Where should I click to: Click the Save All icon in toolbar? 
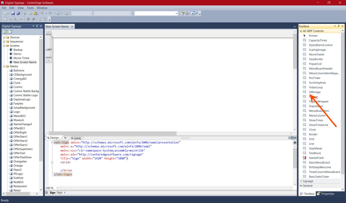coord(18,13)
